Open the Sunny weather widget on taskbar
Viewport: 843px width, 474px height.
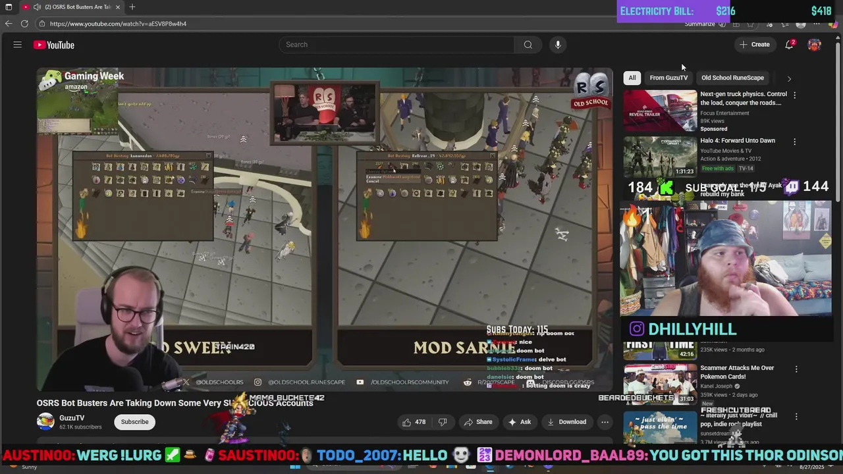pyautogui.click(x=22, y=467)
